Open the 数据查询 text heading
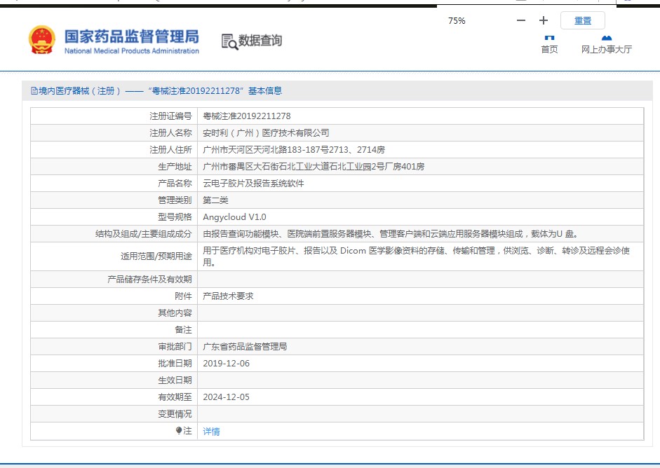Screen dimensions: 660x468 pyautogui.click(x=260, y=41)
